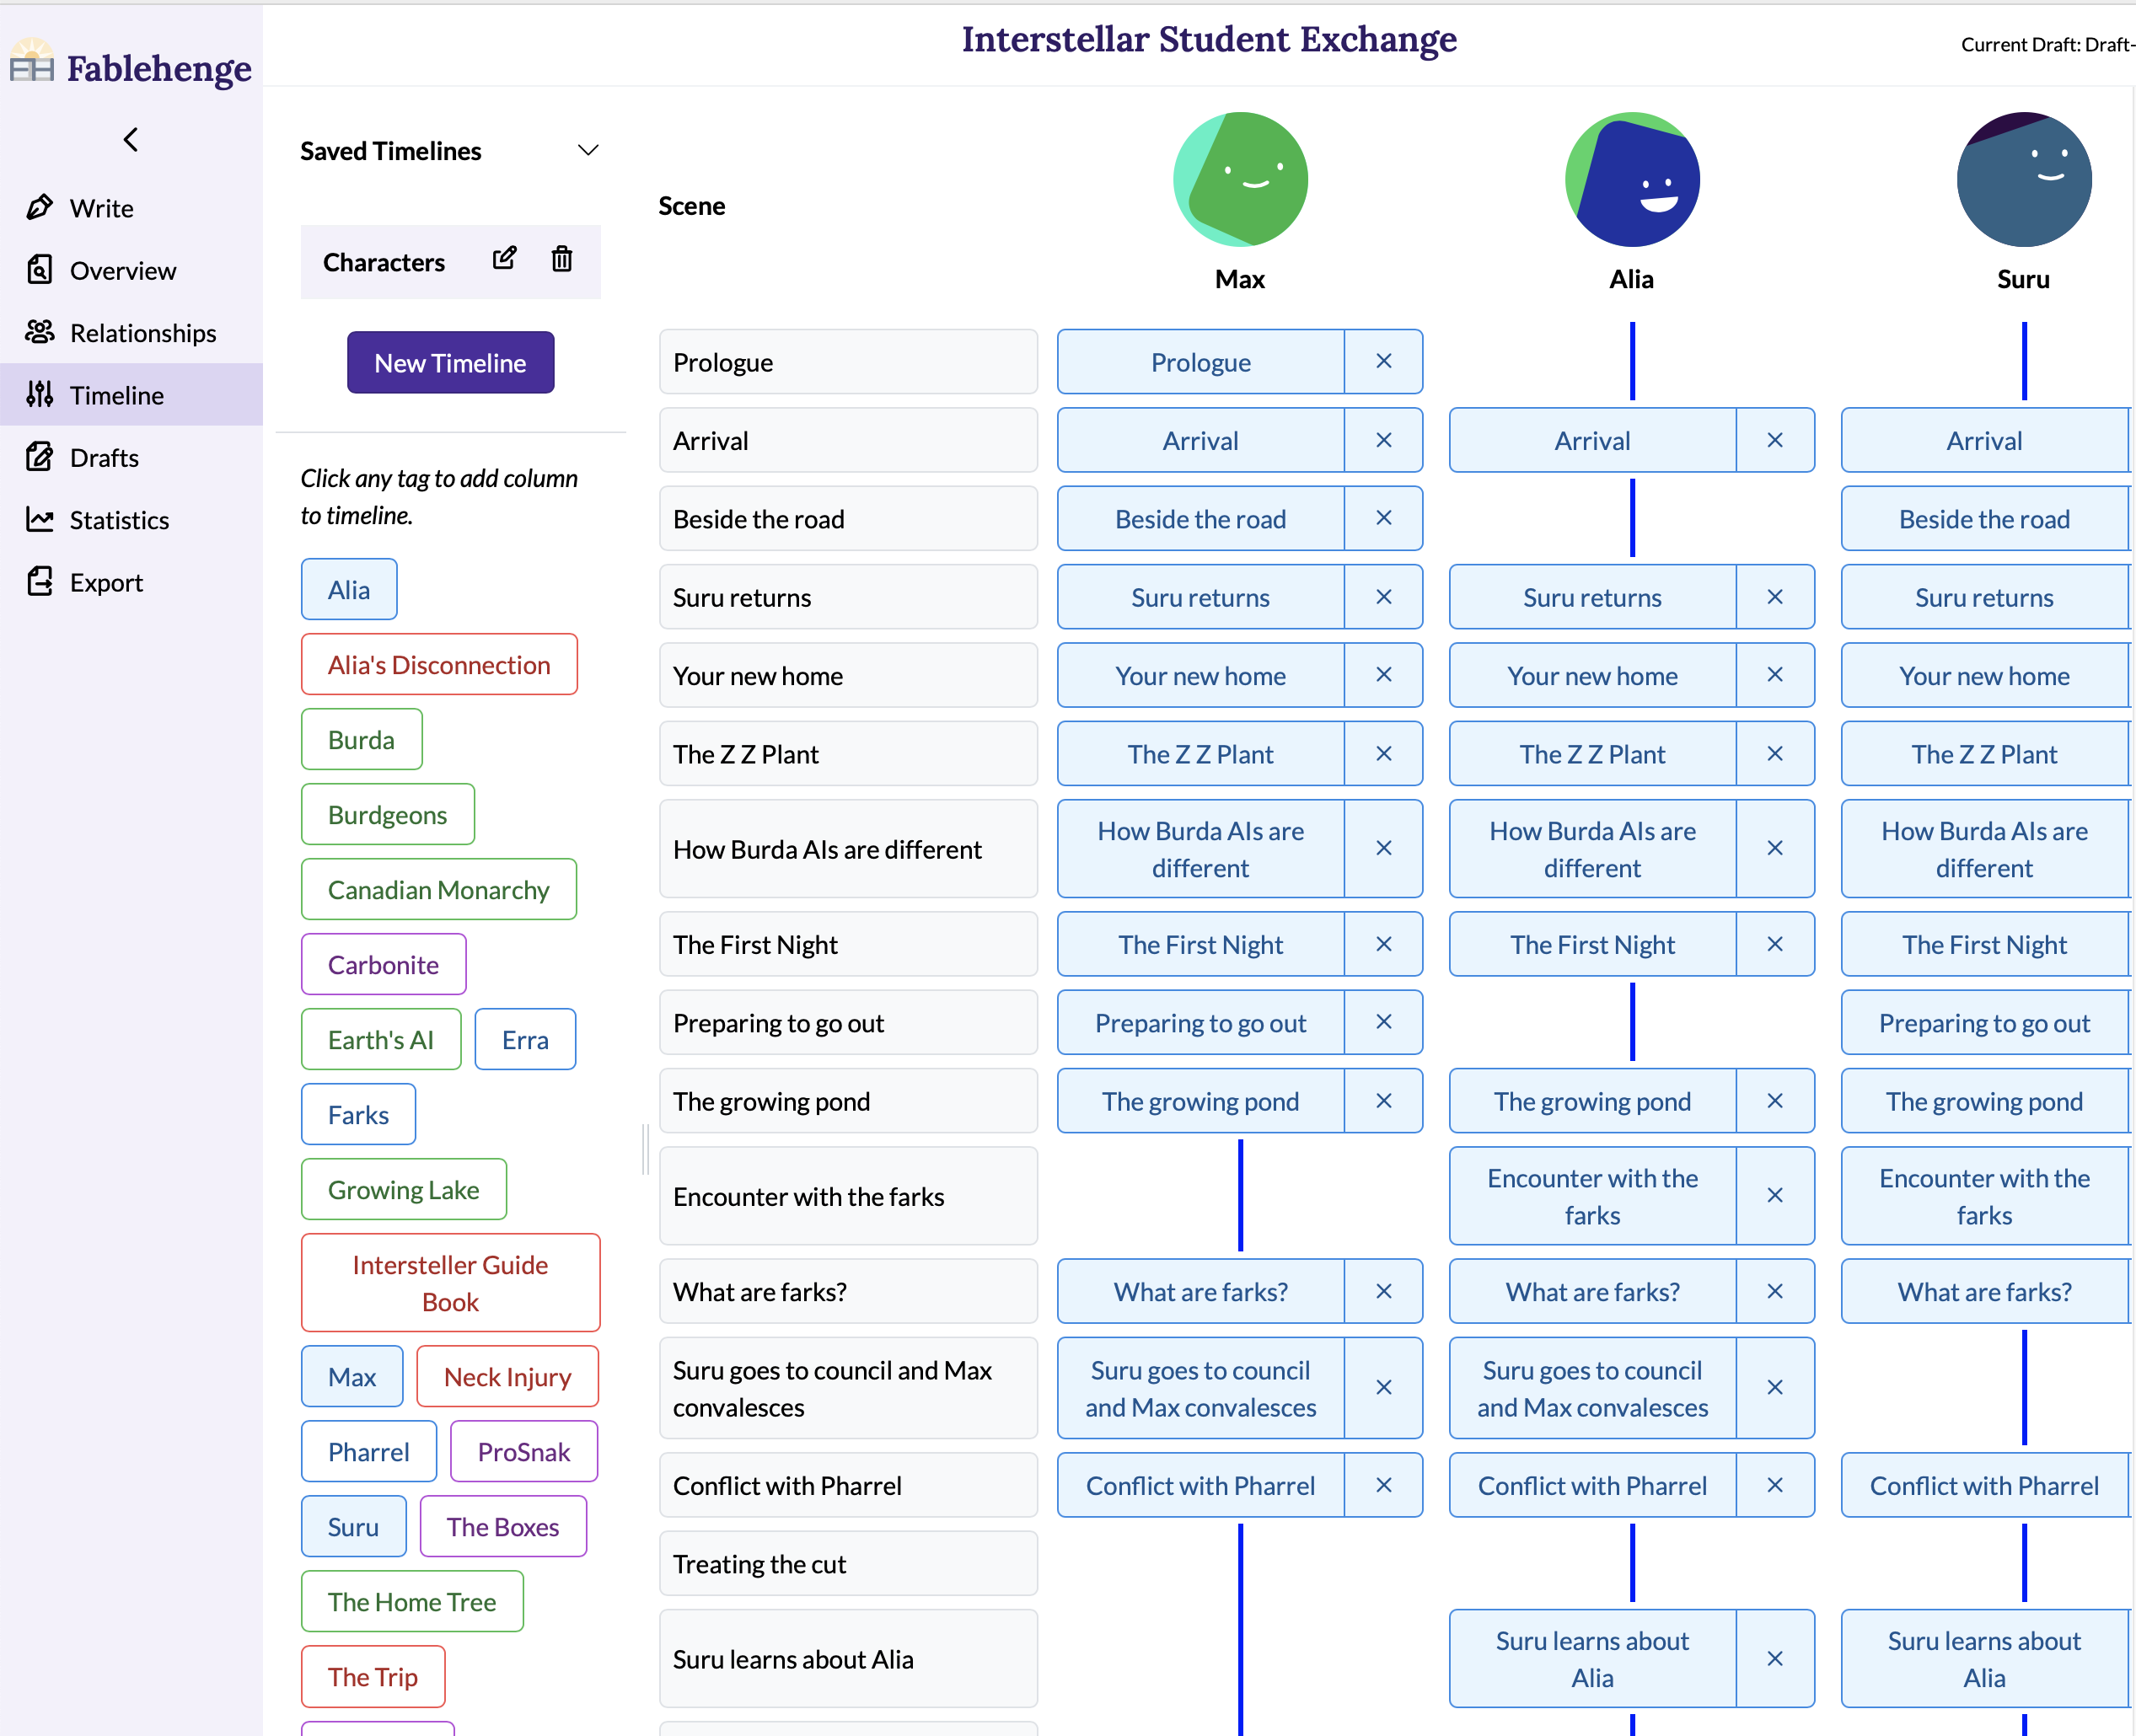The width and height of the screenshot is (2136, 1736).
Task: Click the Export menu item
Action: (x=103, y=581)
